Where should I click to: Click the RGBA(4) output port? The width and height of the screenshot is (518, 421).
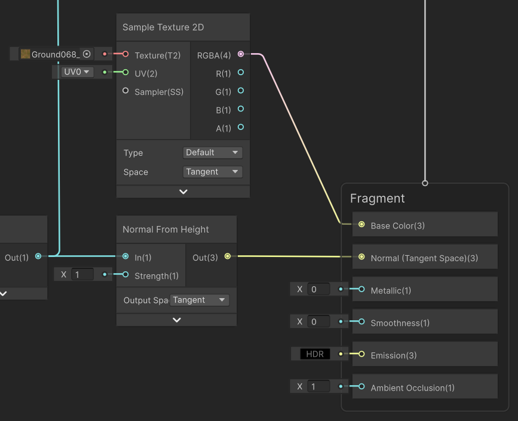[241, 54]
